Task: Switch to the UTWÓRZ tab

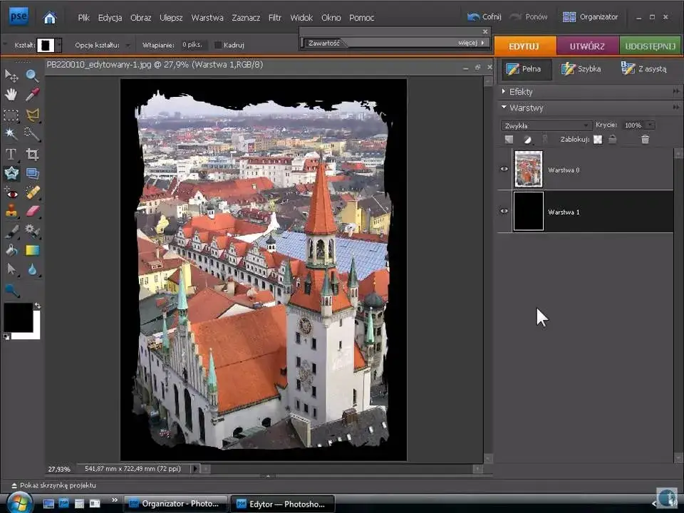Action: point(587,45)
